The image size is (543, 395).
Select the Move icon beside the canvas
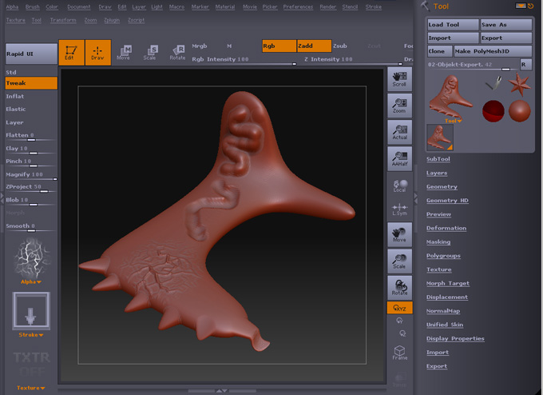pos(399,233)
